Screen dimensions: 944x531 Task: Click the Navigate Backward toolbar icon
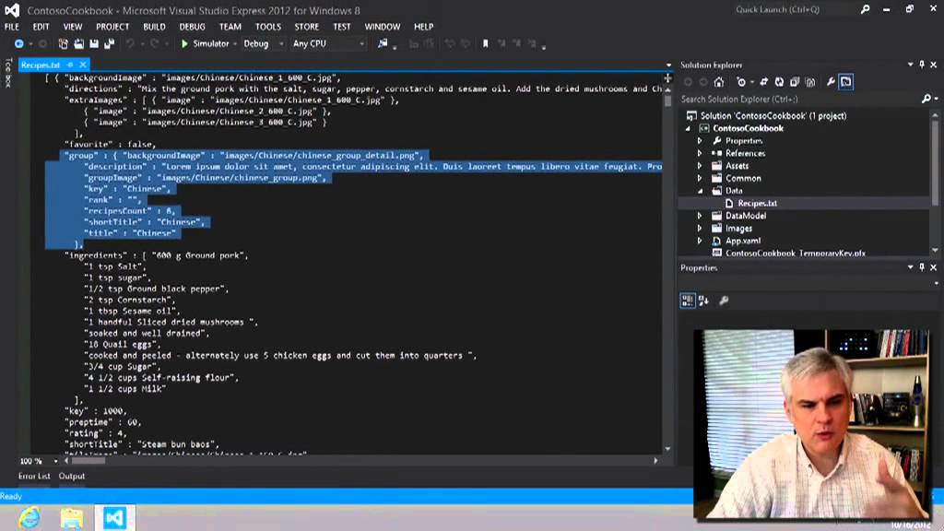[18, 44]
